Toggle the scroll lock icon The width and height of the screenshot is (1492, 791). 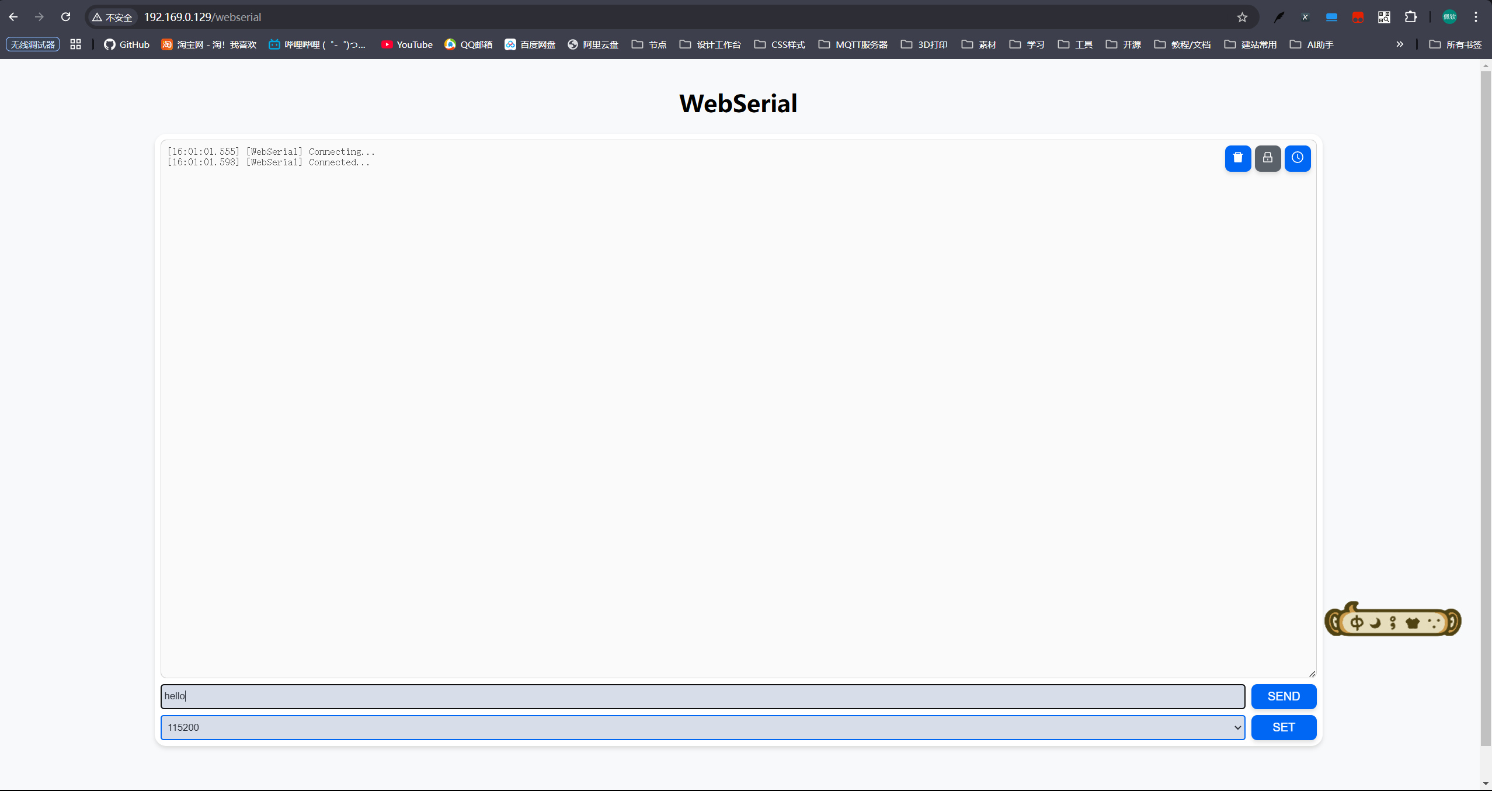[1267, 158]
